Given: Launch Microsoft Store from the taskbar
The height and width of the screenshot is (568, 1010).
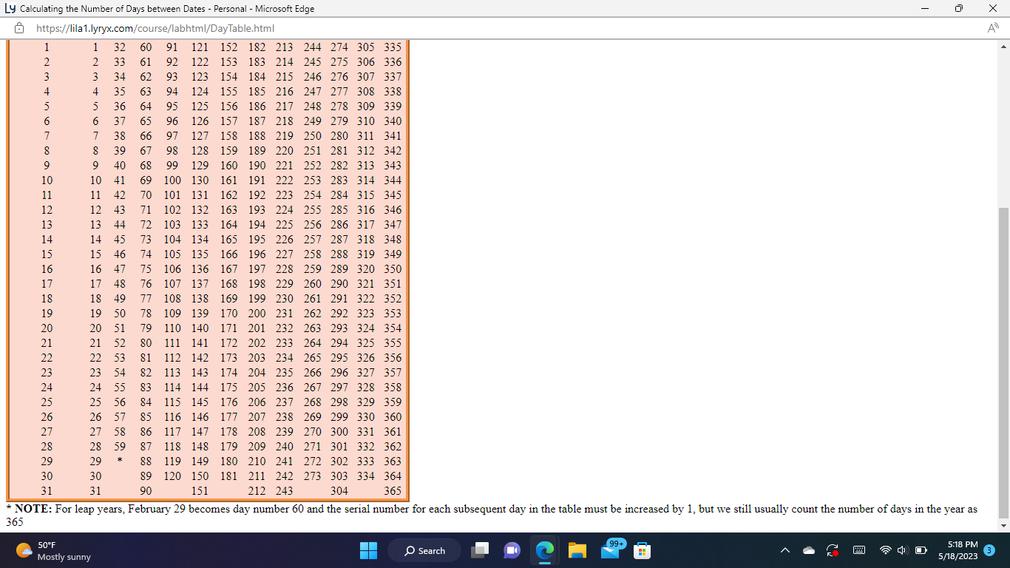Looking at the screenshot, I should tap(643, 550).
